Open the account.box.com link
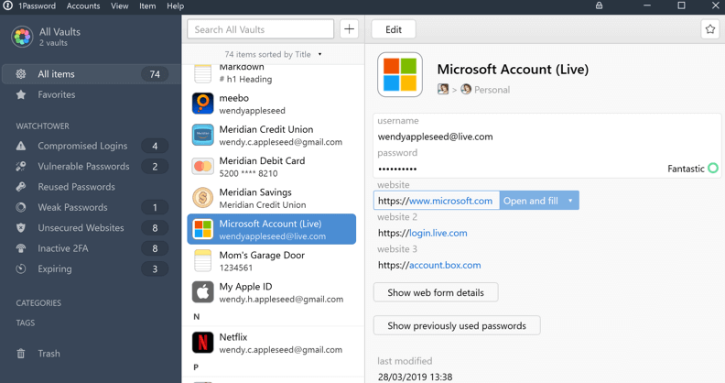Viewport: 725px width, 383px height. [445, 265]
